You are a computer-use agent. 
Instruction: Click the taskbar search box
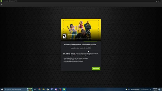[x=18, y=89]
